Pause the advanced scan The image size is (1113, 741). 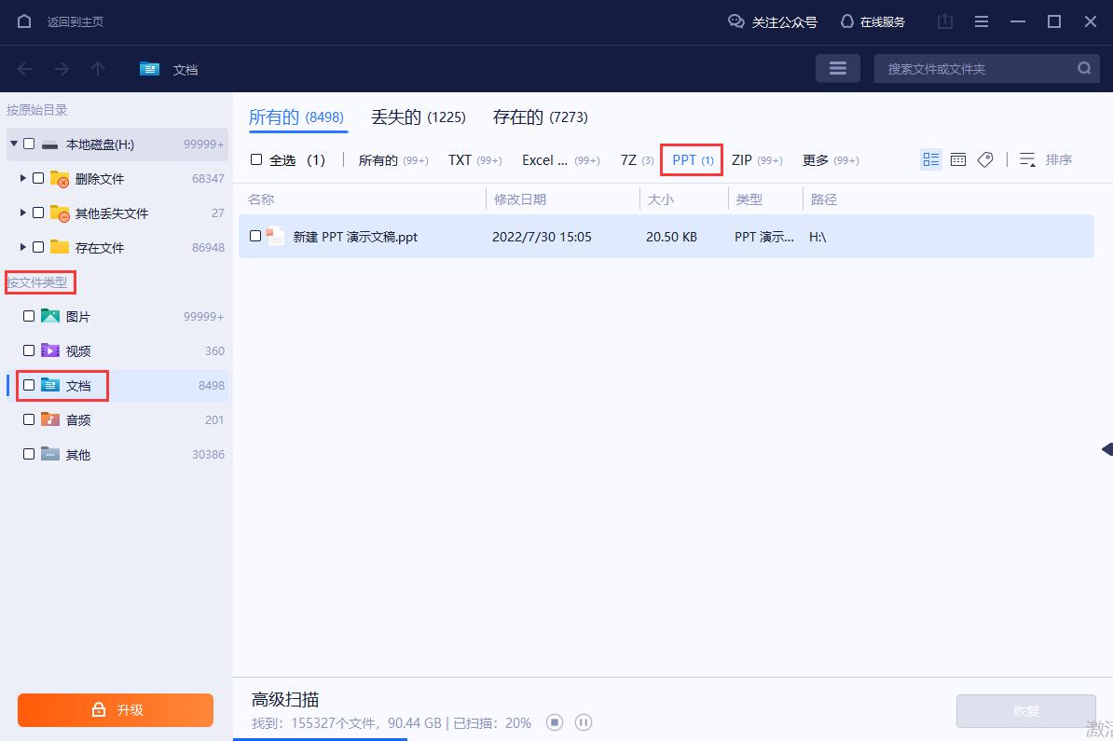coord(584,722)
